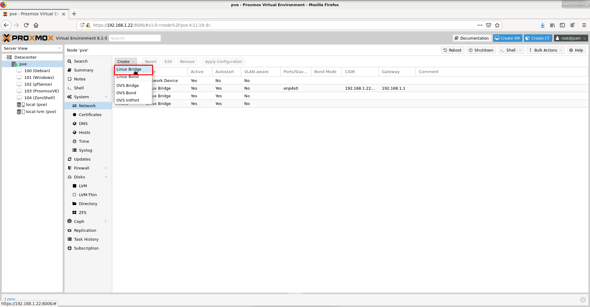
Task: Click the ZFS grid icon
Action: coord(74,213)
